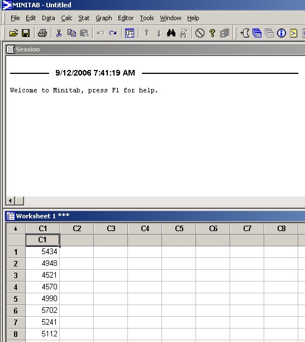Image resolution: width=305 pixels, height=342 pixels.
Task: Click the Session window left scroll arrow
Action: click(x=10, y=200)
